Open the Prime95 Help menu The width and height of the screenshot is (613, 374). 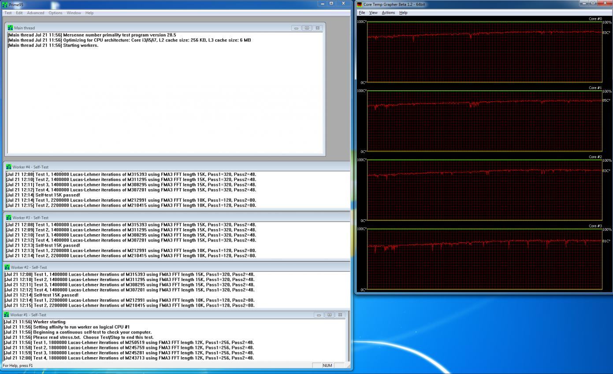pyautogui.click(x=89, y=13)
